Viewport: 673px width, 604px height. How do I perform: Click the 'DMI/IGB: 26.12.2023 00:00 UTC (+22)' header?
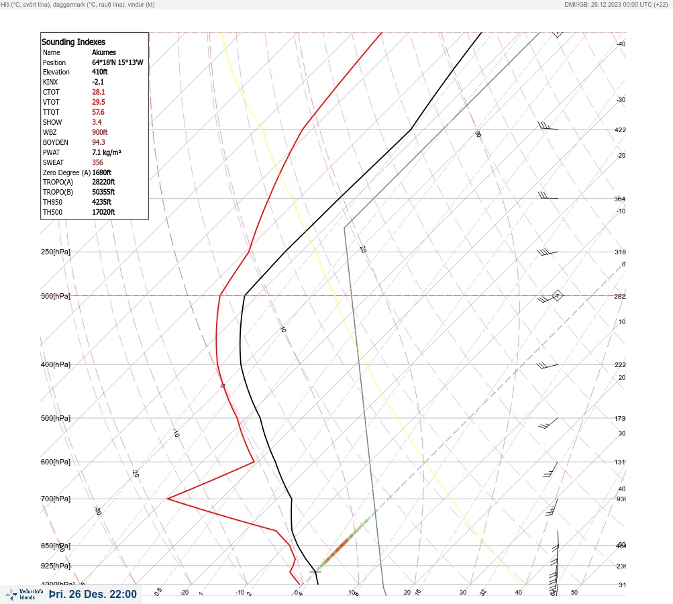coord(617,5)
